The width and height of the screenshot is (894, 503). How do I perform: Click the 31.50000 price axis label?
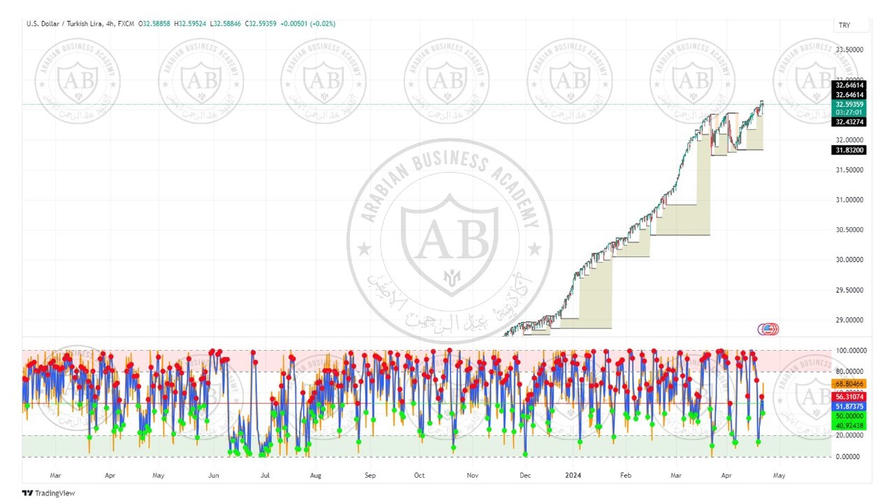[x=851, y=170]
